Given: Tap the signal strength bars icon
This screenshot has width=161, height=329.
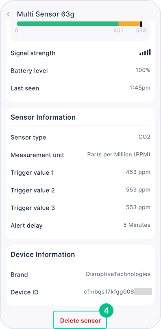Looking at the screenshot, I should coord(145,52).
